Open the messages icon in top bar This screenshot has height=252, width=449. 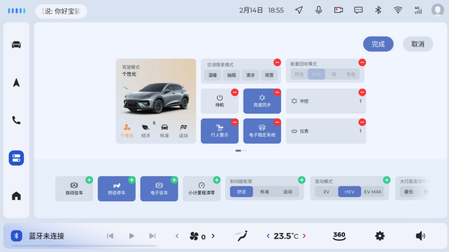click(x=358, y=10)
